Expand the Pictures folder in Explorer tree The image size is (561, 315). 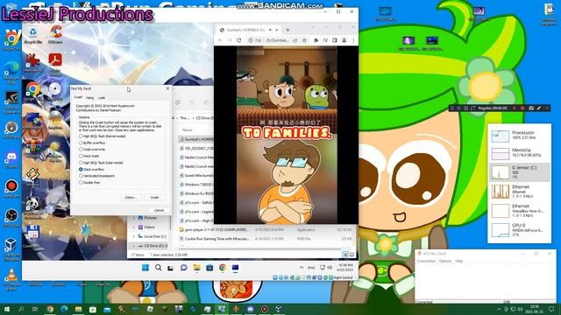134,218
